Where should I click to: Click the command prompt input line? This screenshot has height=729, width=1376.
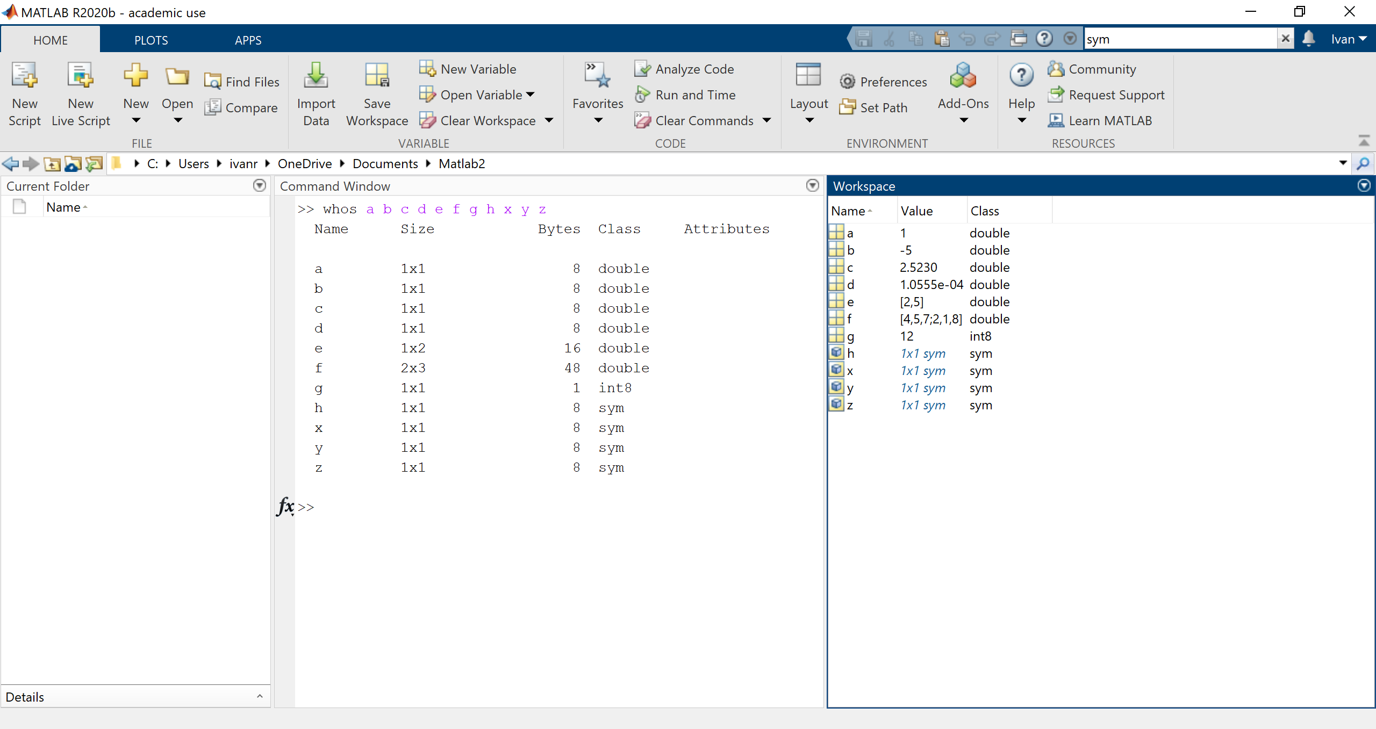pyautogui.click(x=559, y=507)
